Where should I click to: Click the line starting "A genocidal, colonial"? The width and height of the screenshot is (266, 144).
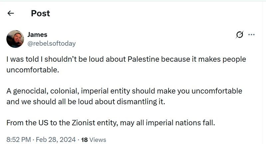click(x=124, y=91)
